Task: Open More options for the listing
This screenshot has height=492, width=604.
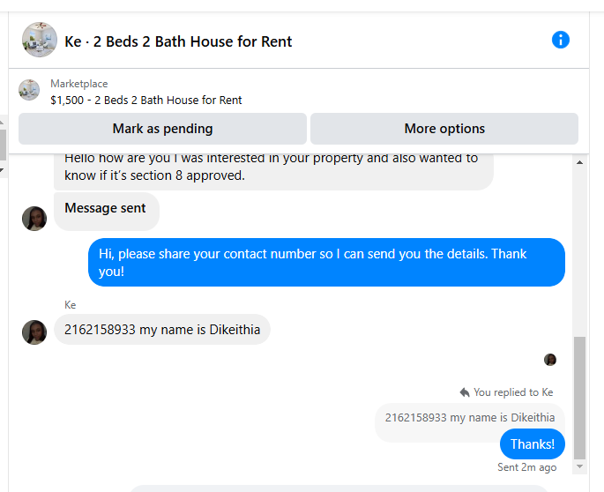Action: point(444,129)
